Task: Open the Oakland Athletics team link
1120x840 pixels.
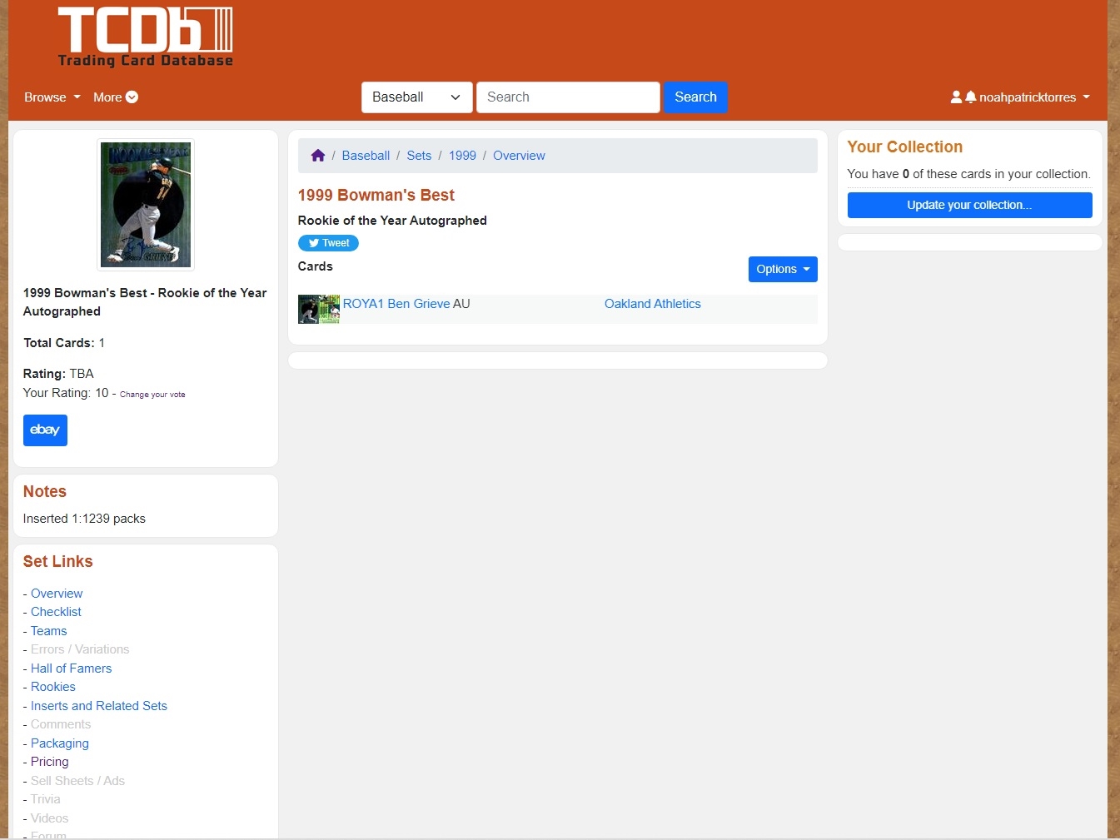Action: pos(653,304)
